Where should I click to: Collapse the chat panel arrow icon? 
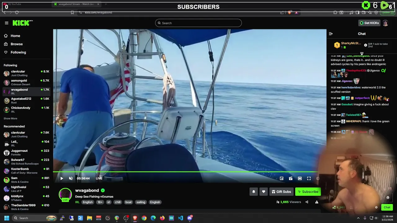coord(331,34)
